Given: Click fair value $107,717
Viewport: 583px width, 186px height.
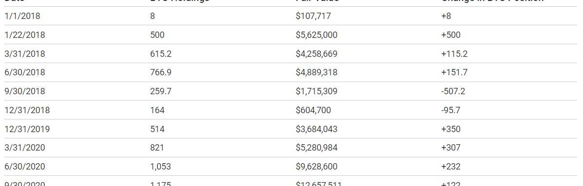Looking at the screenshot, I should [x=313, y=16].
